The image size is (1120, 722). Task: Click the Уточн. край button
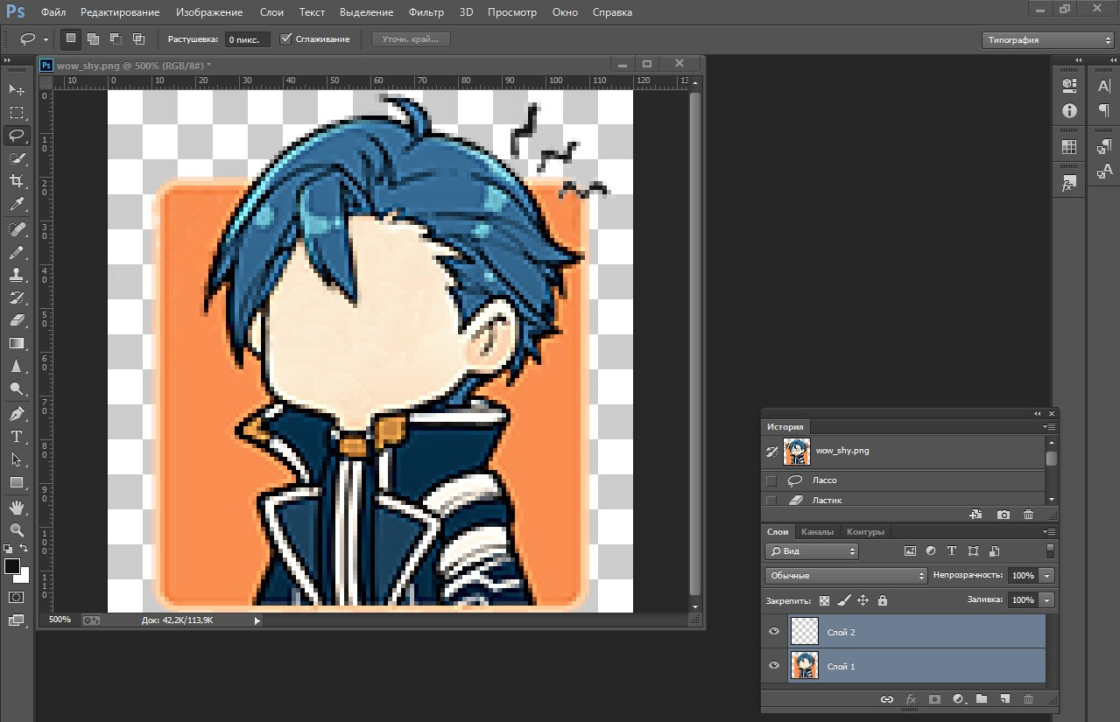(411, 39)
